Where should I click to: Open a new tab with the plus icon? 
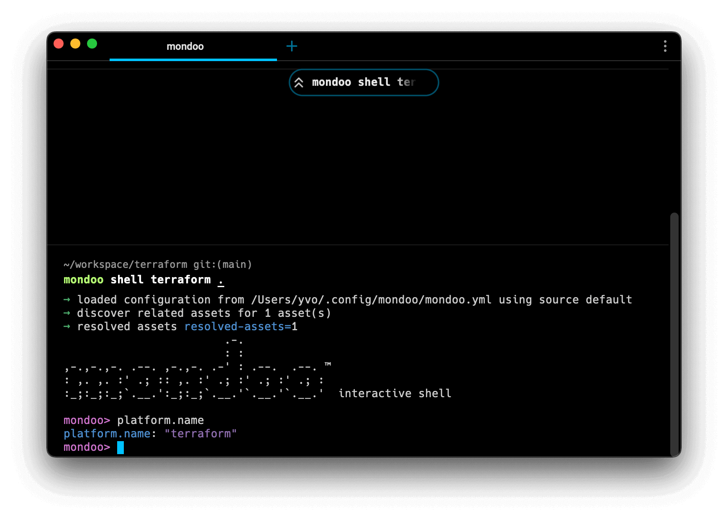(x=292, y=46)
